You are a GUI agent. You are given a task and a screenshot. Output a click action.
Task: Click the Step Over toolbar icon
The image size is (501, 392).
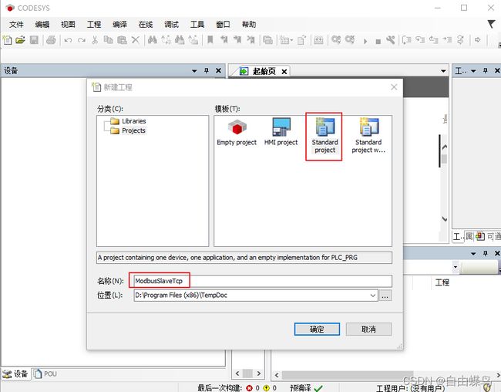coord(406,40)
